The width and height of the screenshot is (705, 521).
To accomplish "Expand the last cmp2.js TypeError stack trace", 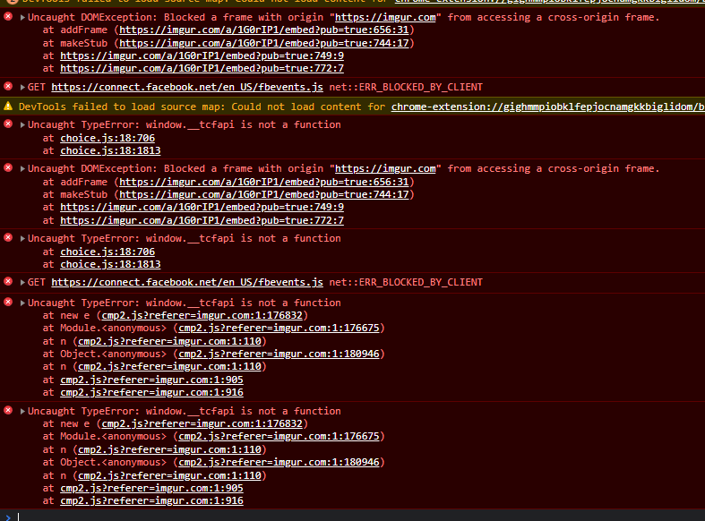I will pyautogui.click(x=22, y=412).
